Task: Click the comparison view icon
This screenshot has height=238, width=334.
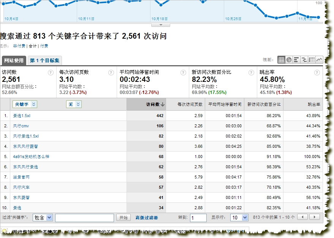Action: [304, 60]
